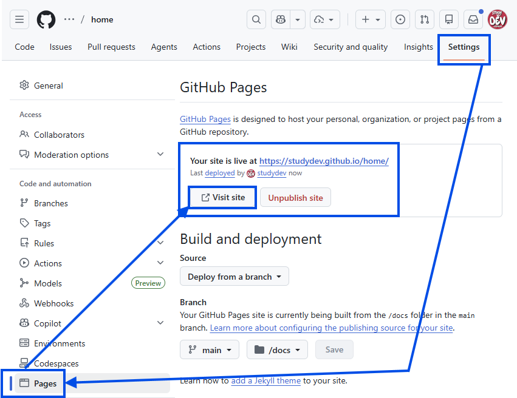517x398 pixels.
Task: Switch to the Code tab
Action: coord(24,47)
